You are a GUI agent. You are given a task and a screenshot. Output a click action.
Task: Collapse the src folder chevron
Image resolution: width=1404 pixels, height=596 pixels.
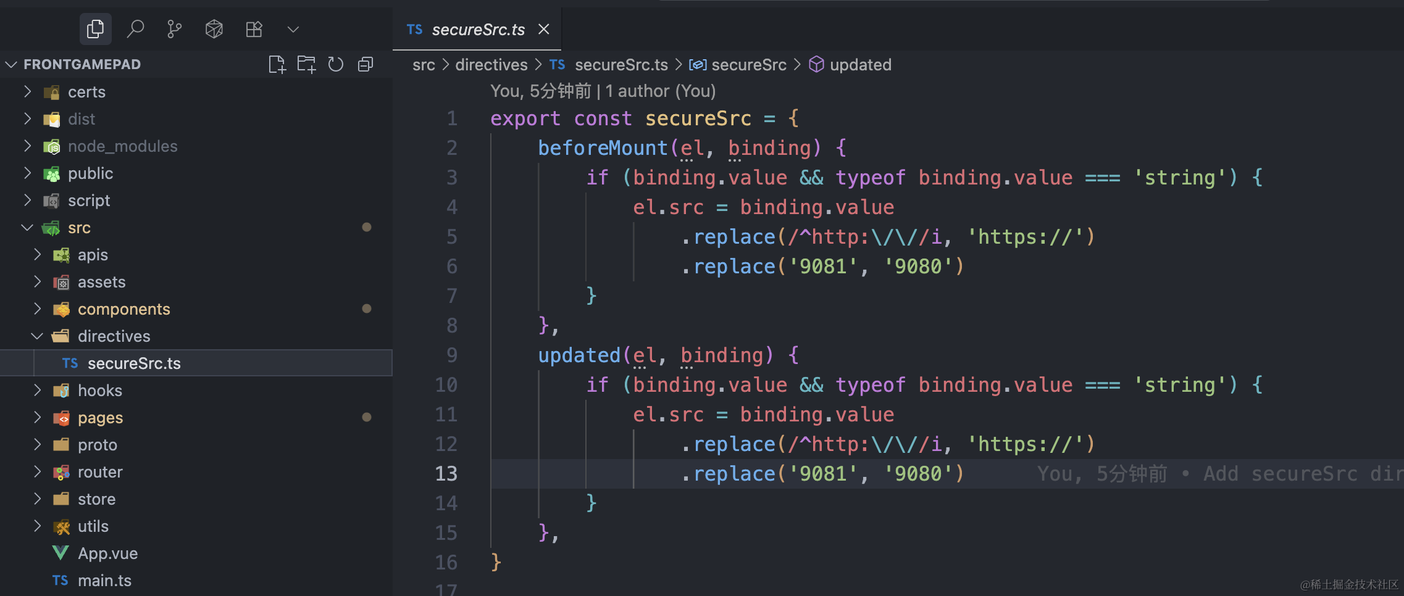(27, 227)
